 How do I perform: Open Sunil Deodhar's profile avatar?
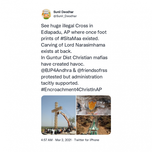46,14
